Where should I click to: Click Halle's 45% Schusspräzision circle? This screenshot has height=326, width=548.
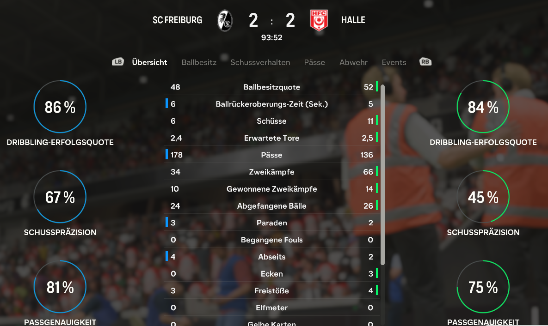point(483,197)
